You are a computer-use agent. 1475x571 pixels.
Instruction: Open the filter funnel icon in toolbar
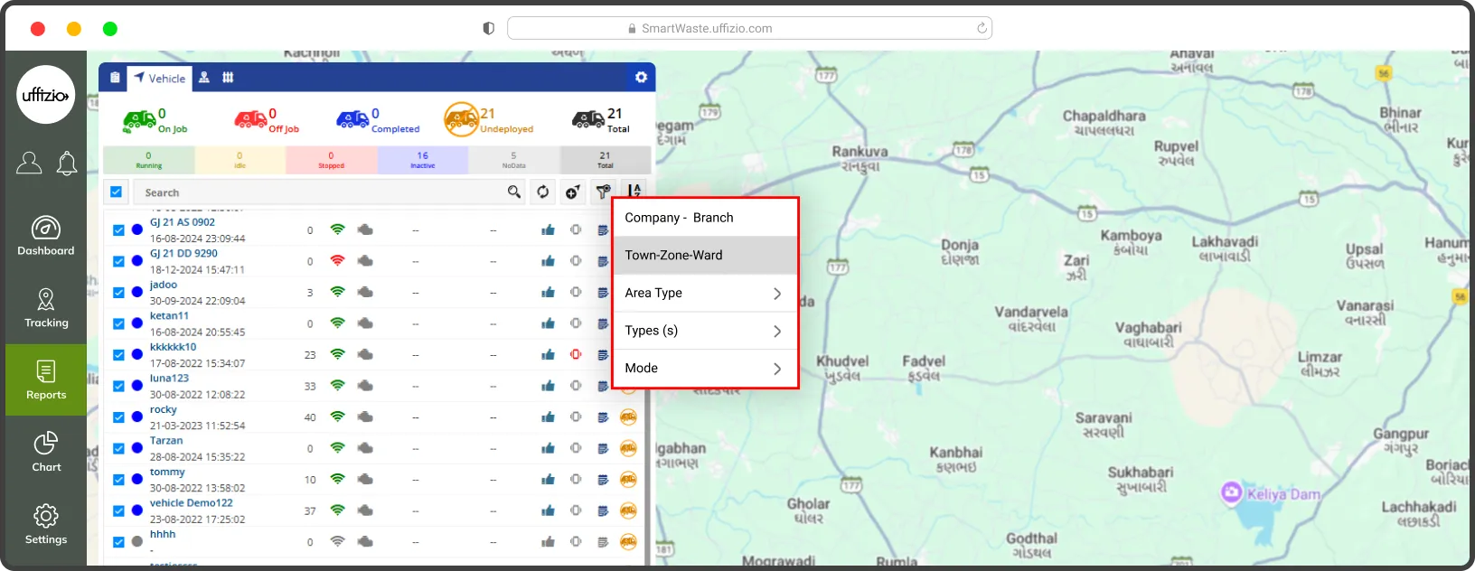(x=603, y=192)
